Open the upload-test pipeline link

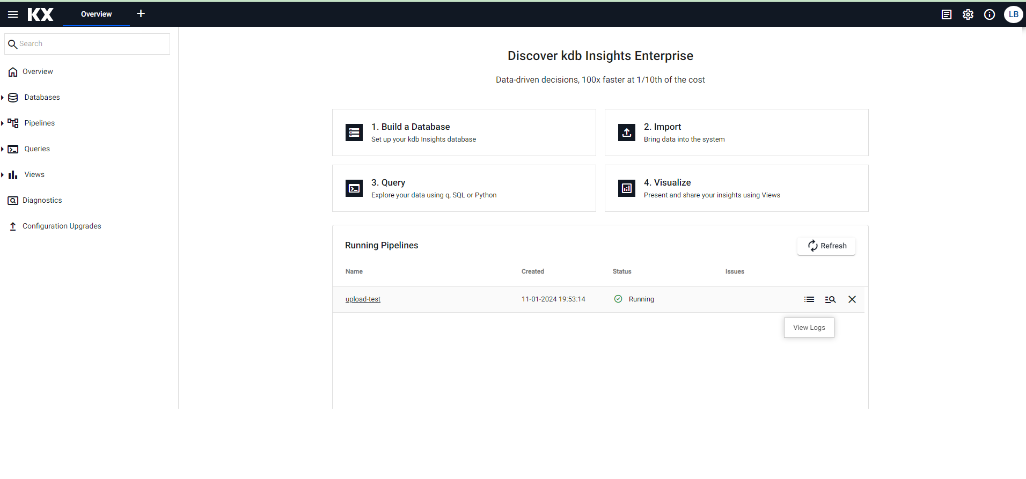click(x=363, y=299)
